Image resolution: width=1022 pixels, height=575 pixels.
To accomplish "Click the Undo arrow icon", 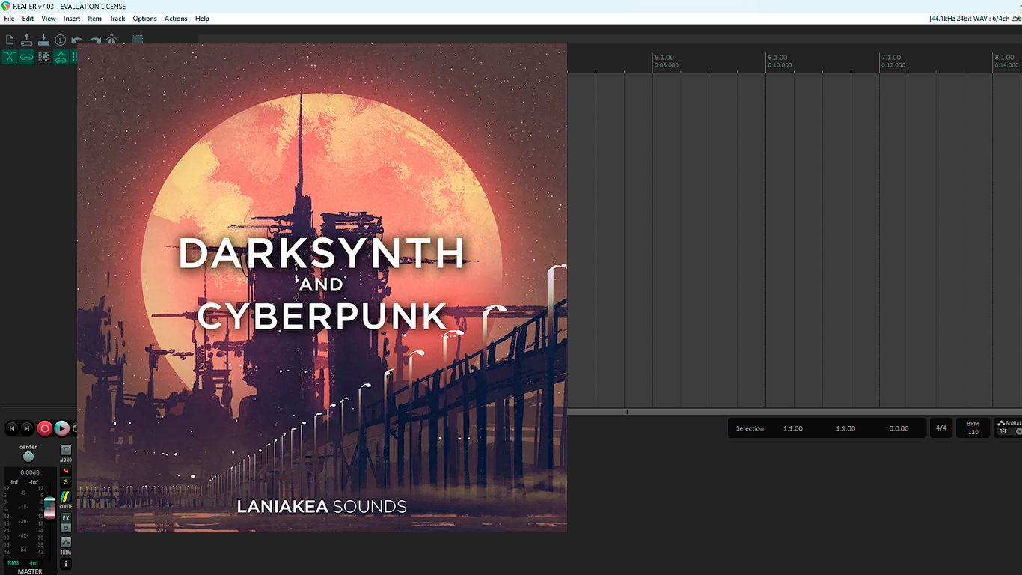I will [77, 40].
